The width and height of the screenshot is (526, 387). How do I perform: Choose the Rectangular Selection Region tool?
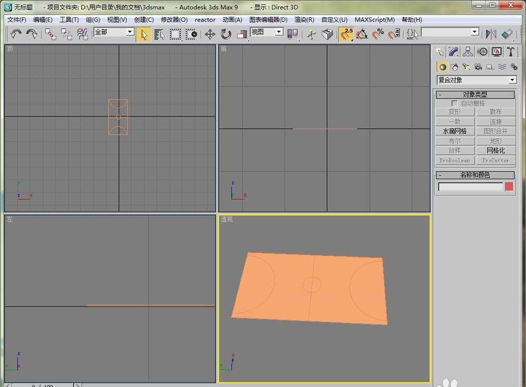(175, 34)
